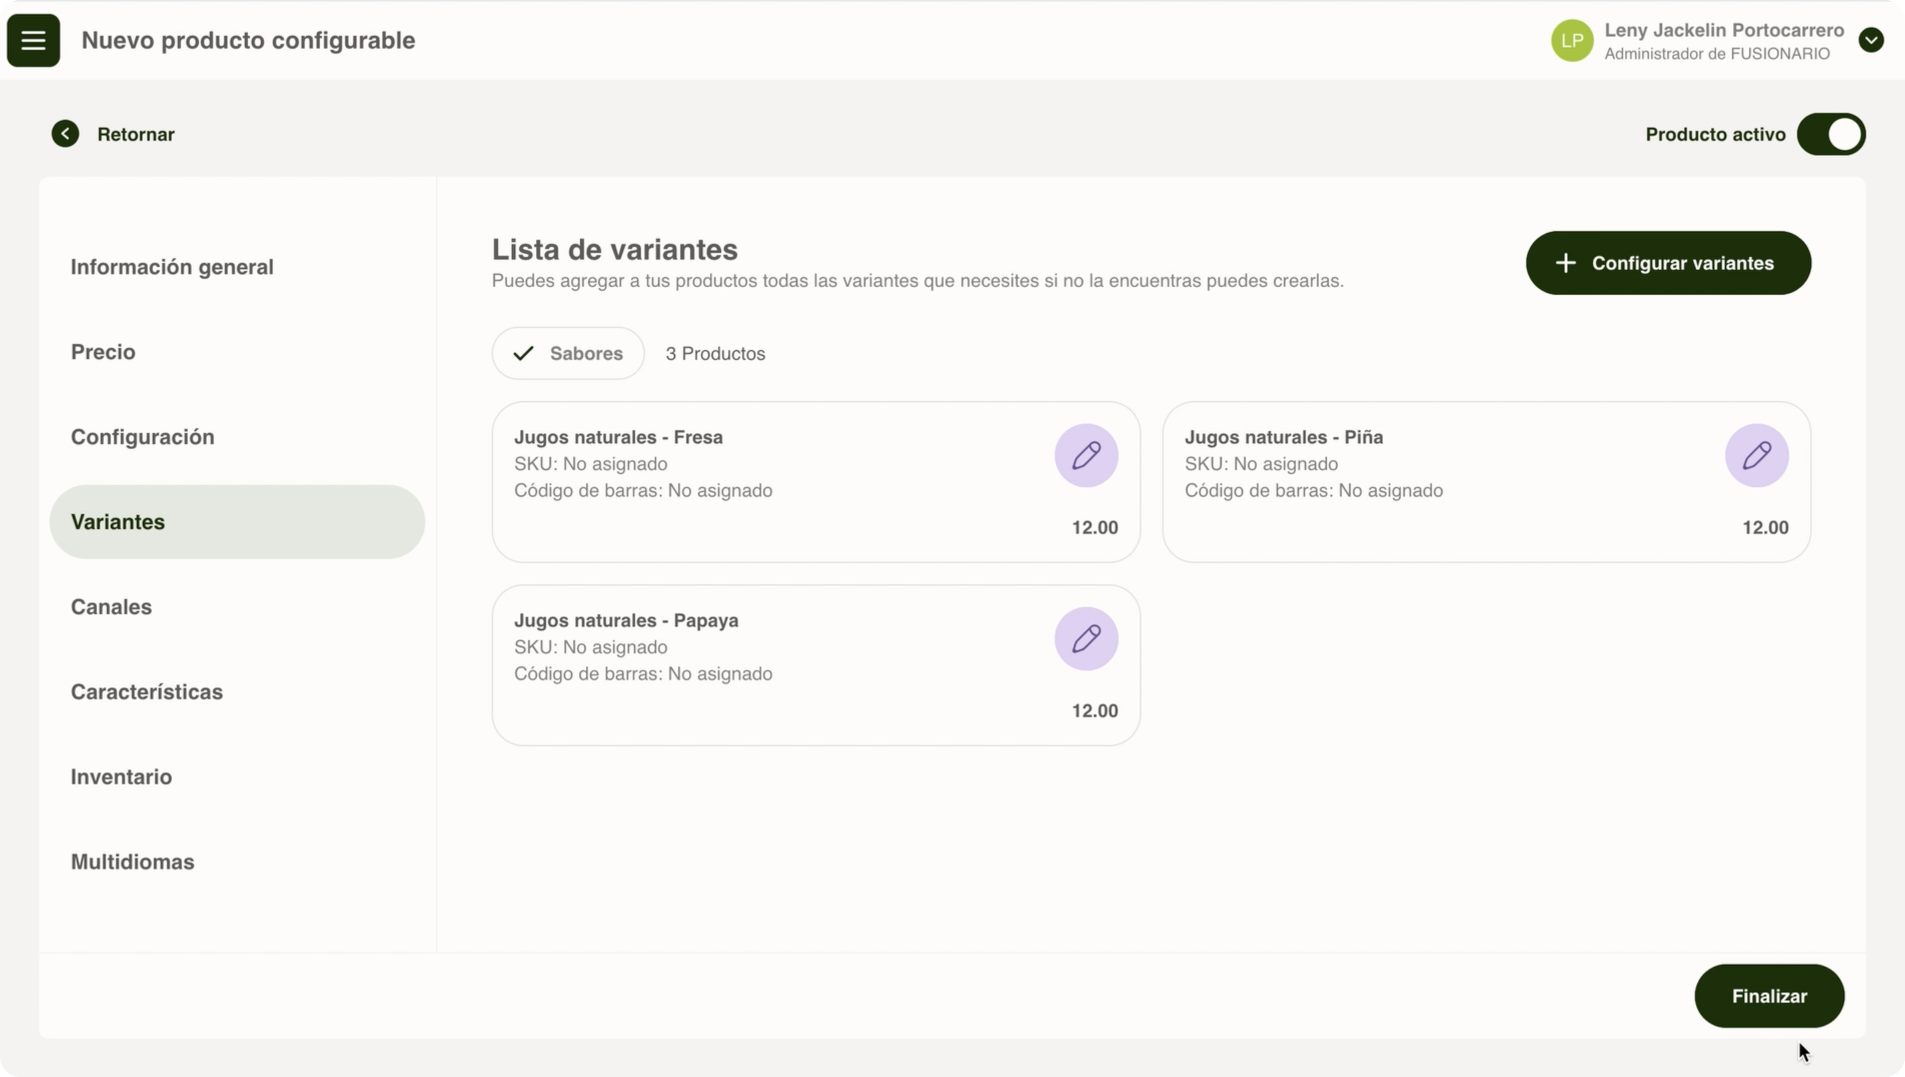This screenshot has height=1077, width=1905.
Task: Edit the Jugos naturales - Piña variant
Action: tap(1756, 456)
